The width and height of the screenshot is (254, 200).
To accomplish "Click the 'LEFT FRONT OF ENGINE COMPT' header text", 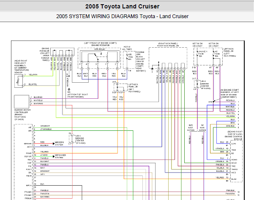I will (x=100, y=43).
